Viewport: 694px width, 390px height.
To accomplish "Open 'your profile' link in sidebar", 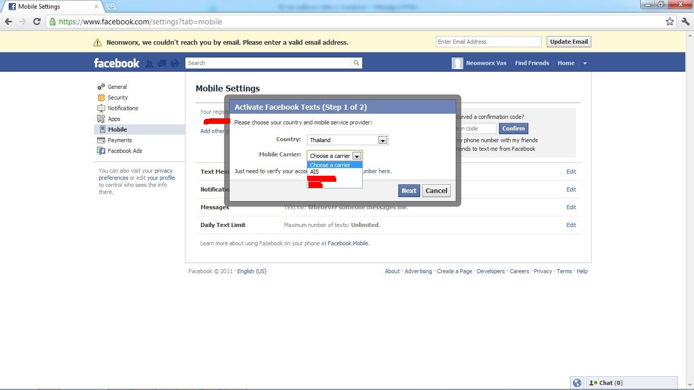I will [x=161, y=178].
